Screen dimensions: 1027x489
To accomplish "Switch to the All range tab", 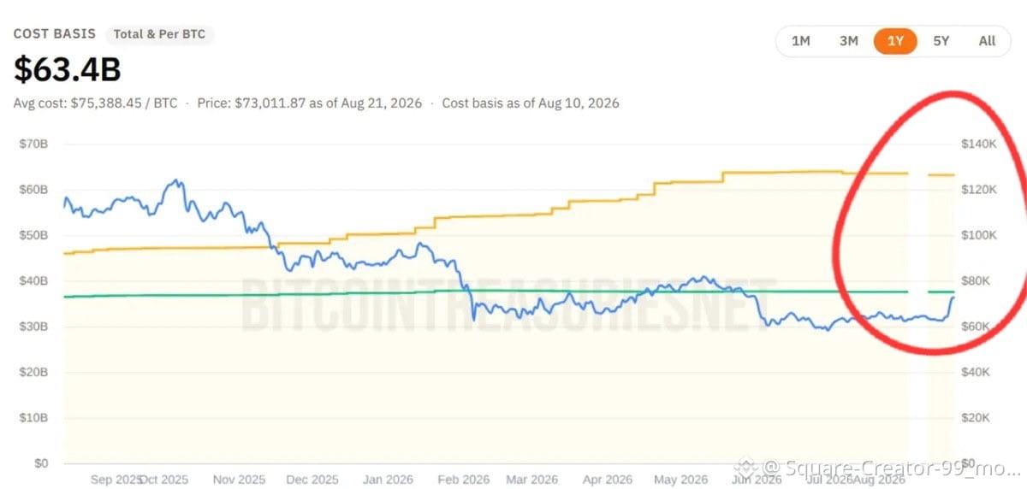I will pos(987,41).
